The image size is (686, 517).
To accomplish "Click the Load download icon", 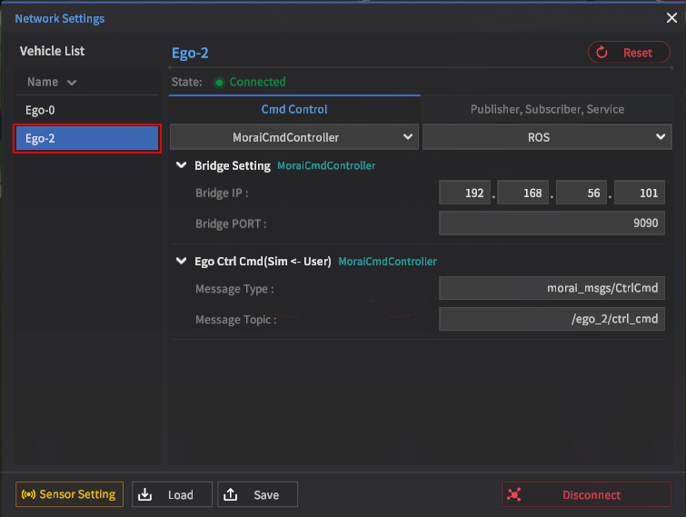I will (145, 494).
